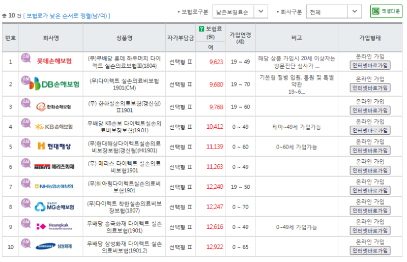Select the premium value 11,139
The image size is (407, 262).
click(x=215, y=147)
